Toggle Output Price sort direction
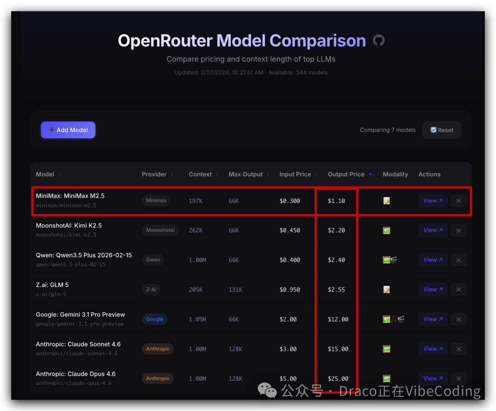This screenshot has width=496, height=411. pyautogui.click(x=350, y=175)
